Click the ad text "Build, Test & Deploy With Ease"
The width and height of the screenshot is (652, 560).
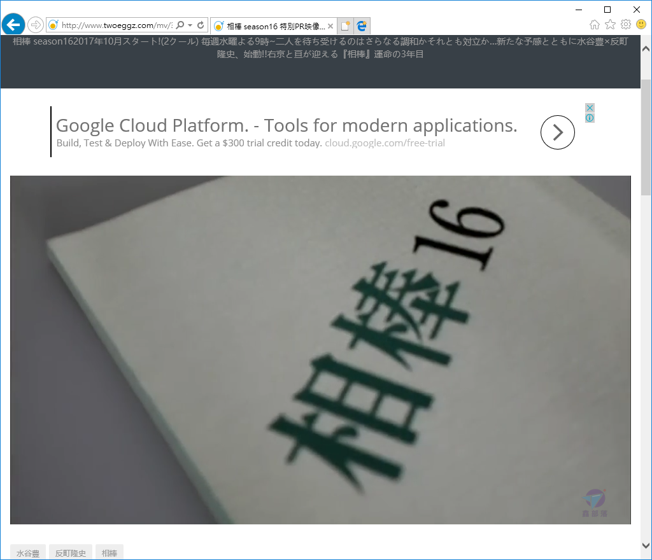125,143
